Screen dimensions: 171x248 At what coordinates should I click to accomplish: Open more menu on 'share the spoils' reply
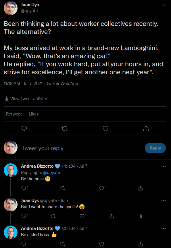[x=164, y=201]
